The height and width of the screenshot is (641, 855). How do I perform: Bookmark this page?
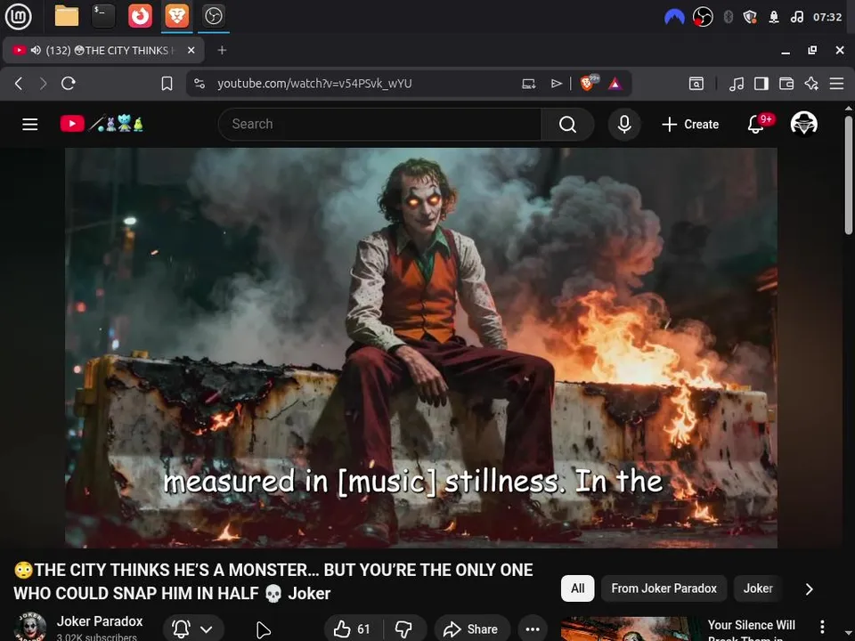[167, 84]
